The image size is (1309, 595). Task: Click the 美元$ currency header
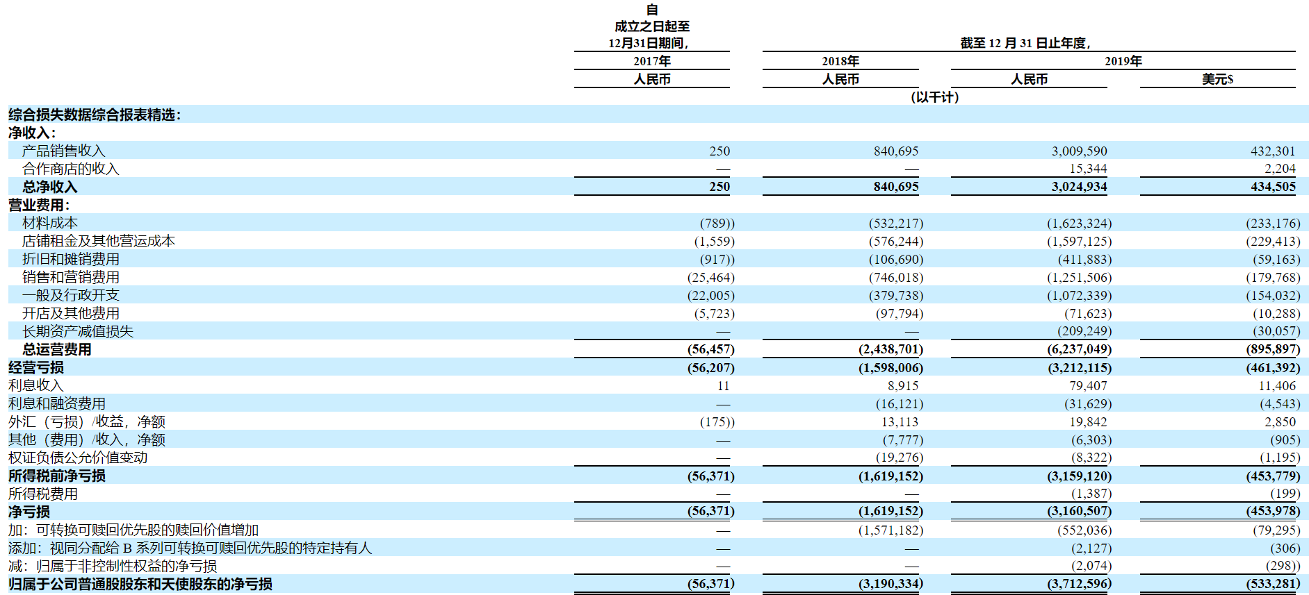pyautogui.click(x=1217, y=79)
